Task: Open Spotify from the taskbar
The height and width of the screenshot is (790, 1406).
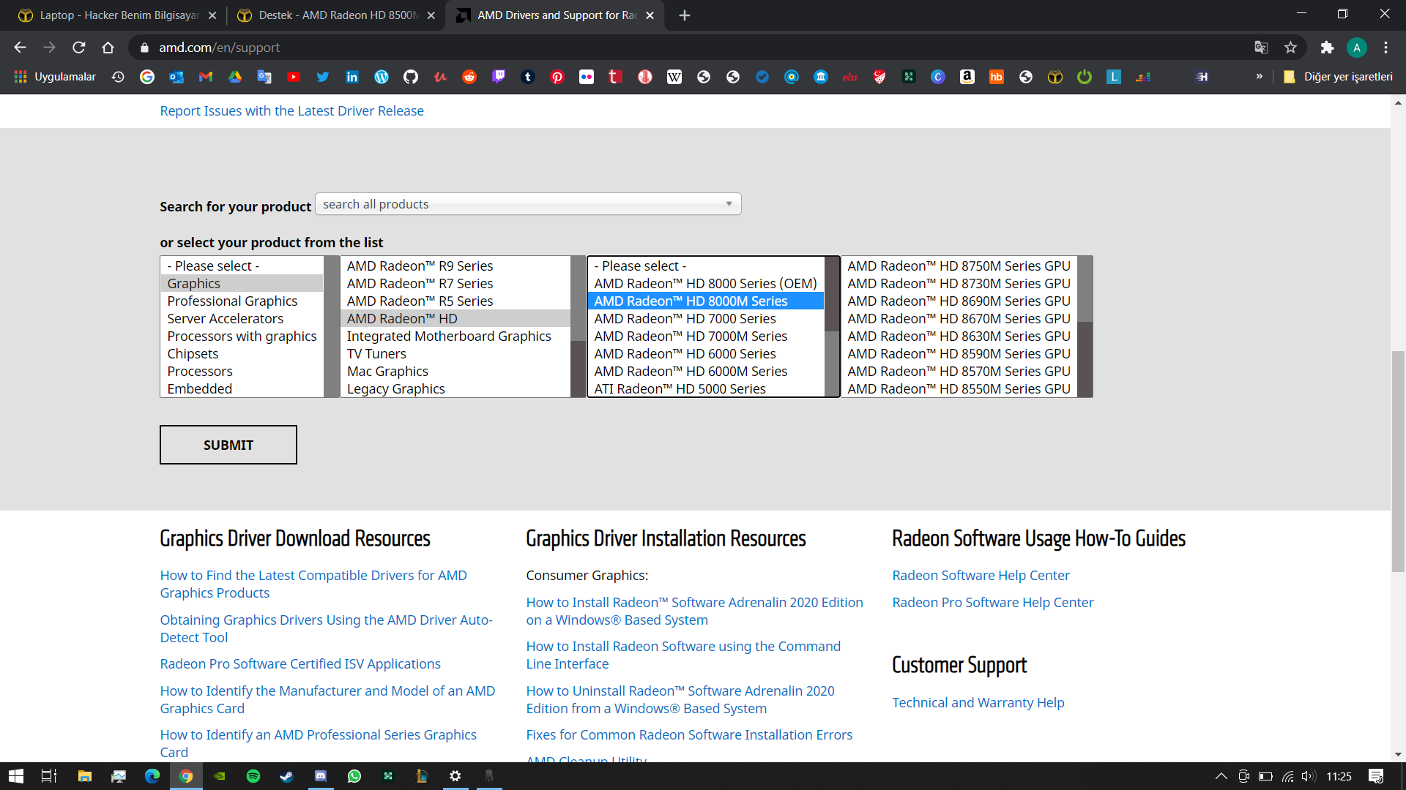Action: click(253, 776)
